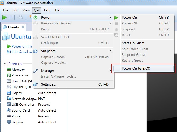This screenshot has width=177, height=132.
Task: Open the View menu
Action: coord(26,10)
